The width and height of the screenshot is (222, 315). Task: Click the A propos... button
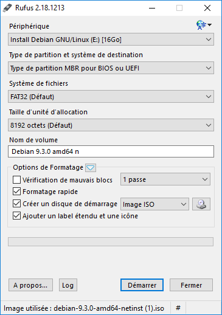click(x=30, y=285)
